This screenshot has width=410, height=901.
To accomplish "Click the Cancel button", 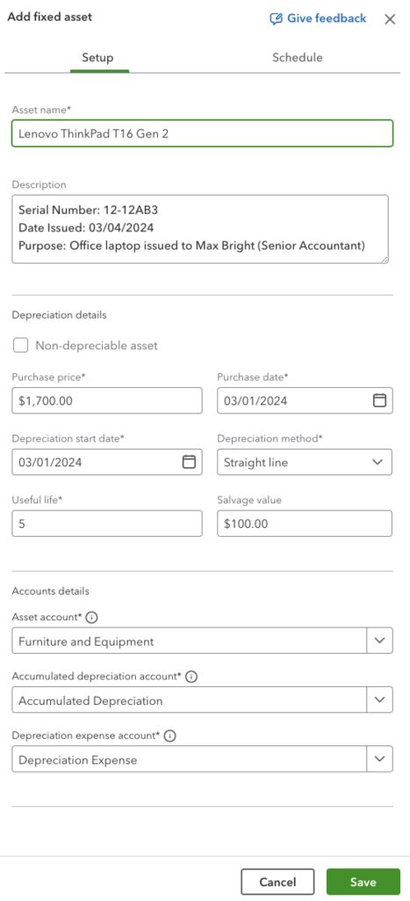I will [x=277, y=882].
